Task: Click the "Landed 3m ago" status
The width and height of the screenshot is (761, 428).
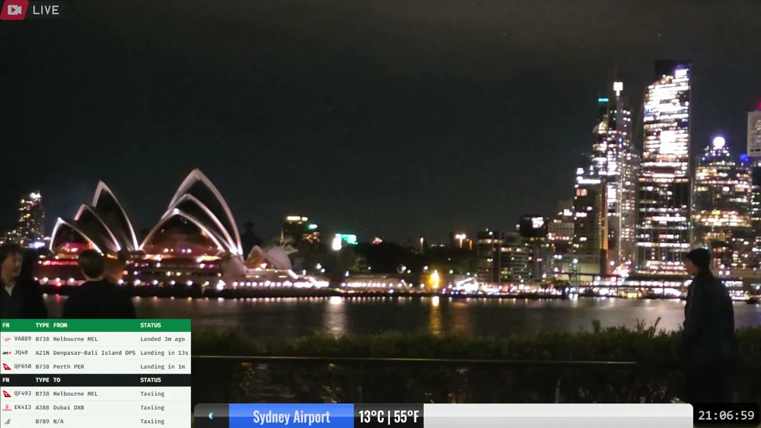Action: (x=162, y=339)
